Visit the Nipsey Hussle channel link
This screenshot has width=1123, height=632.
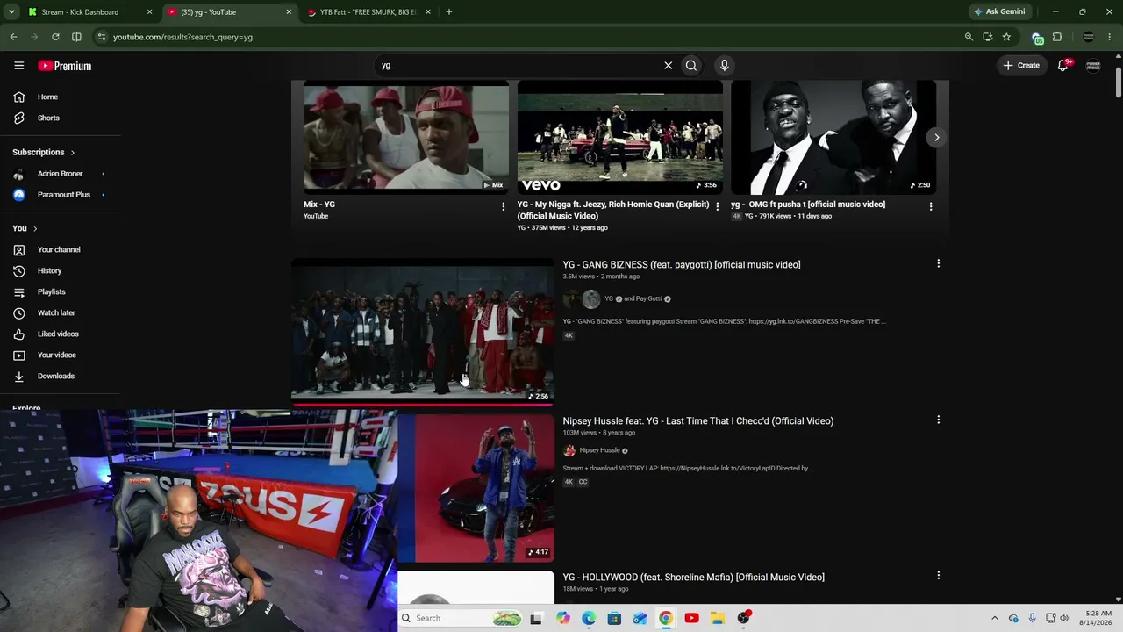[x=599, y=450]
